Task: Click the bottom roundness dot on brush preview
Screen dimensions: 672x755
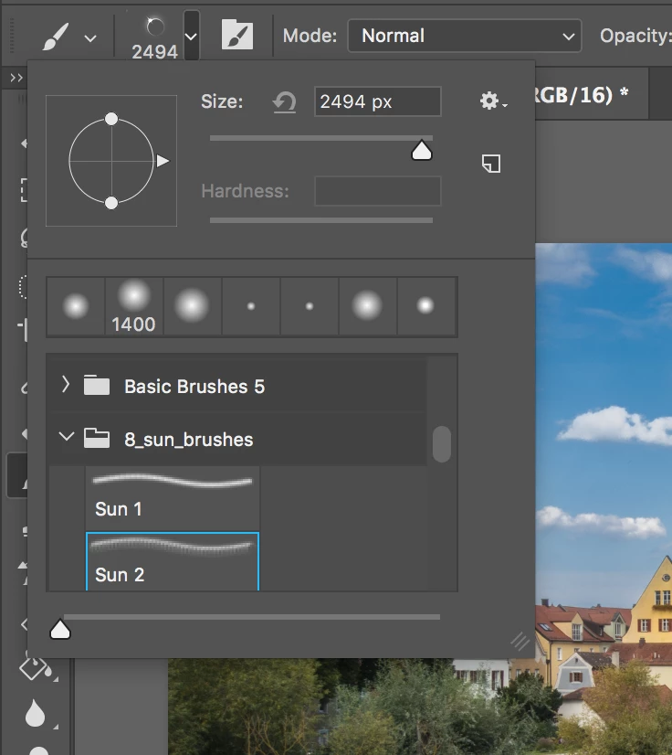Action: coord(111,203)
